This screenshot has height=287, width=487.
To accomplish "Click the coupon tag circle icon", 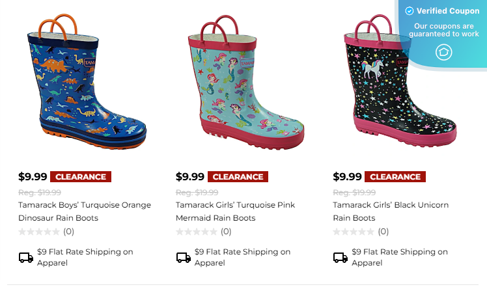I will point(443,51).
